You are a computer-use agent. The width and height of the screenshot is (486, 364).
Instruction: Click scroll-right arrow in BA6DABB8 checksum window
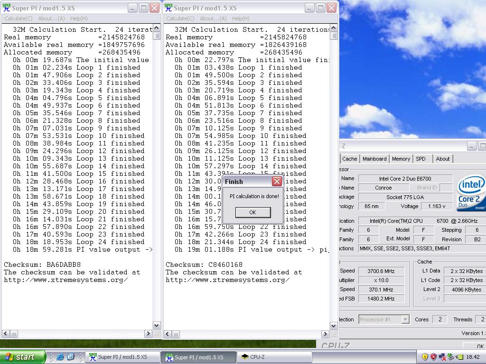coord(148,334)
